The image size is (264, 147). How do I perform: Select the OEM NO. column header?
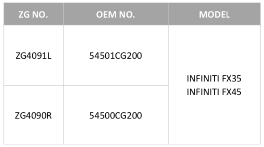(x=116, y=14)
